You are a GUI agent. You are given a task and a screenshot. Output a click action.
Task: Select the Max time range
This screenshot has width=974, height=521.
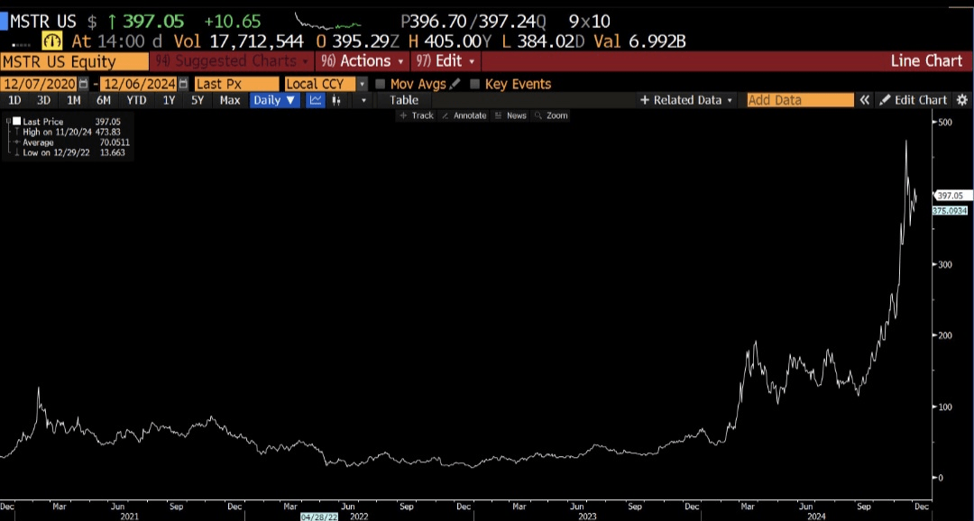pos(230,100)
